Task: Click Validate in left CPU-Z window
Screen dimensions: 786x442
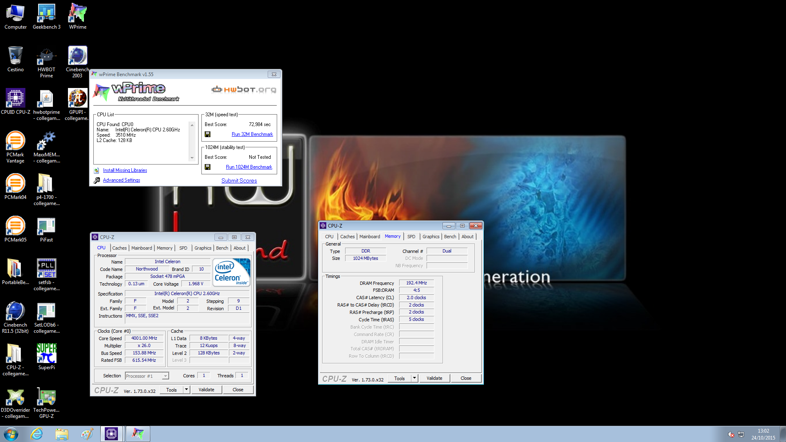Action: tap(206, 390)
